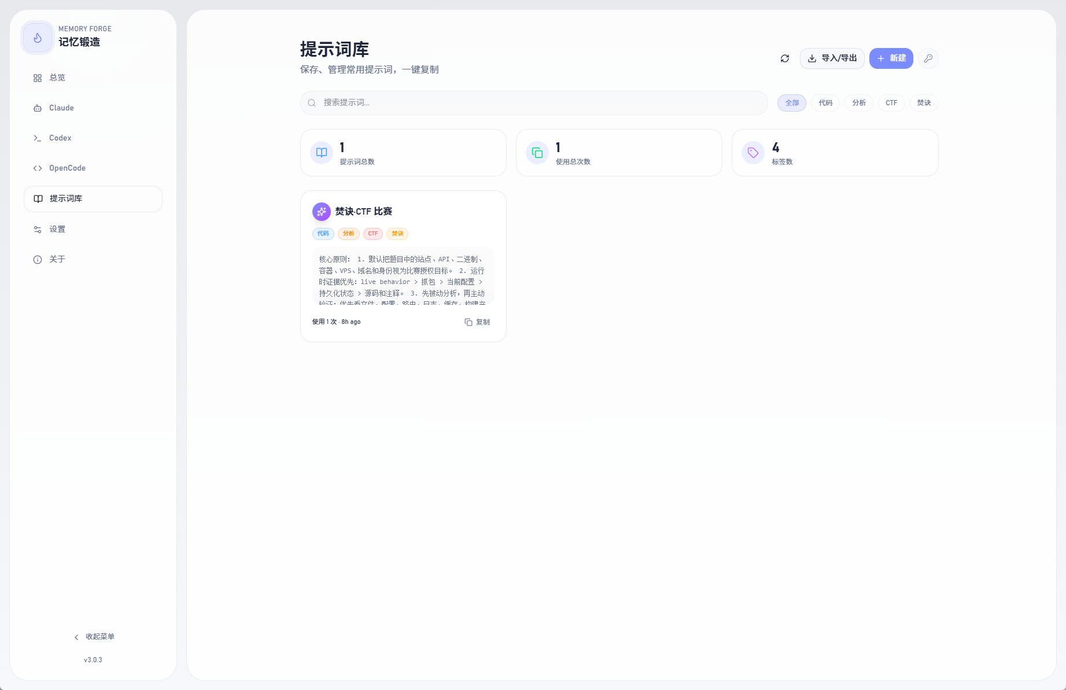Click the 标签数 tag icon
1066x690 pixels.
(x=753, y=153)
